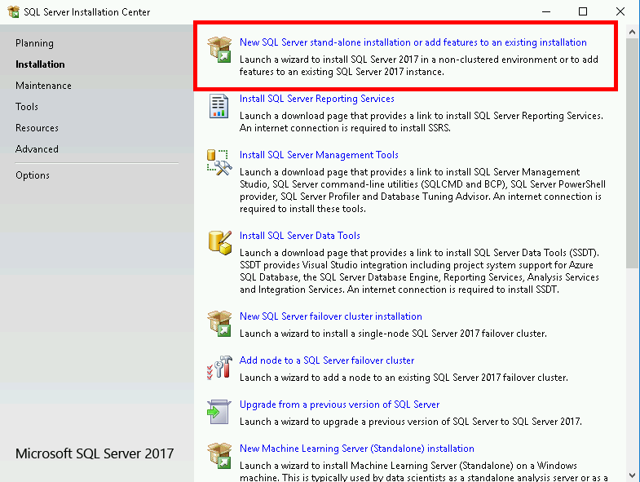Screen dimensions: 640x482
Task: Click the scrollbar down arrow
Action: (x=633, y=475)
